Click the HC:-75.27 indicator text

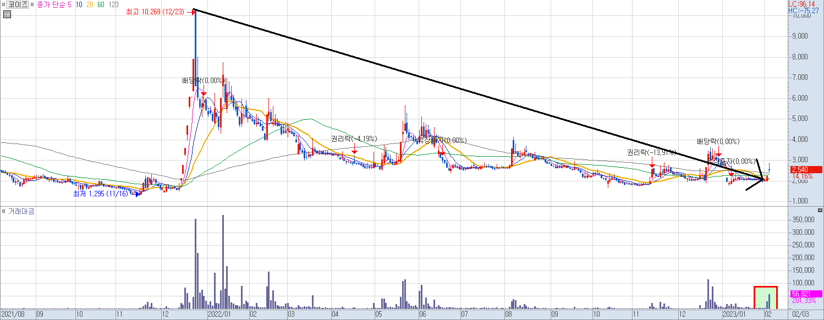(803, 10)
